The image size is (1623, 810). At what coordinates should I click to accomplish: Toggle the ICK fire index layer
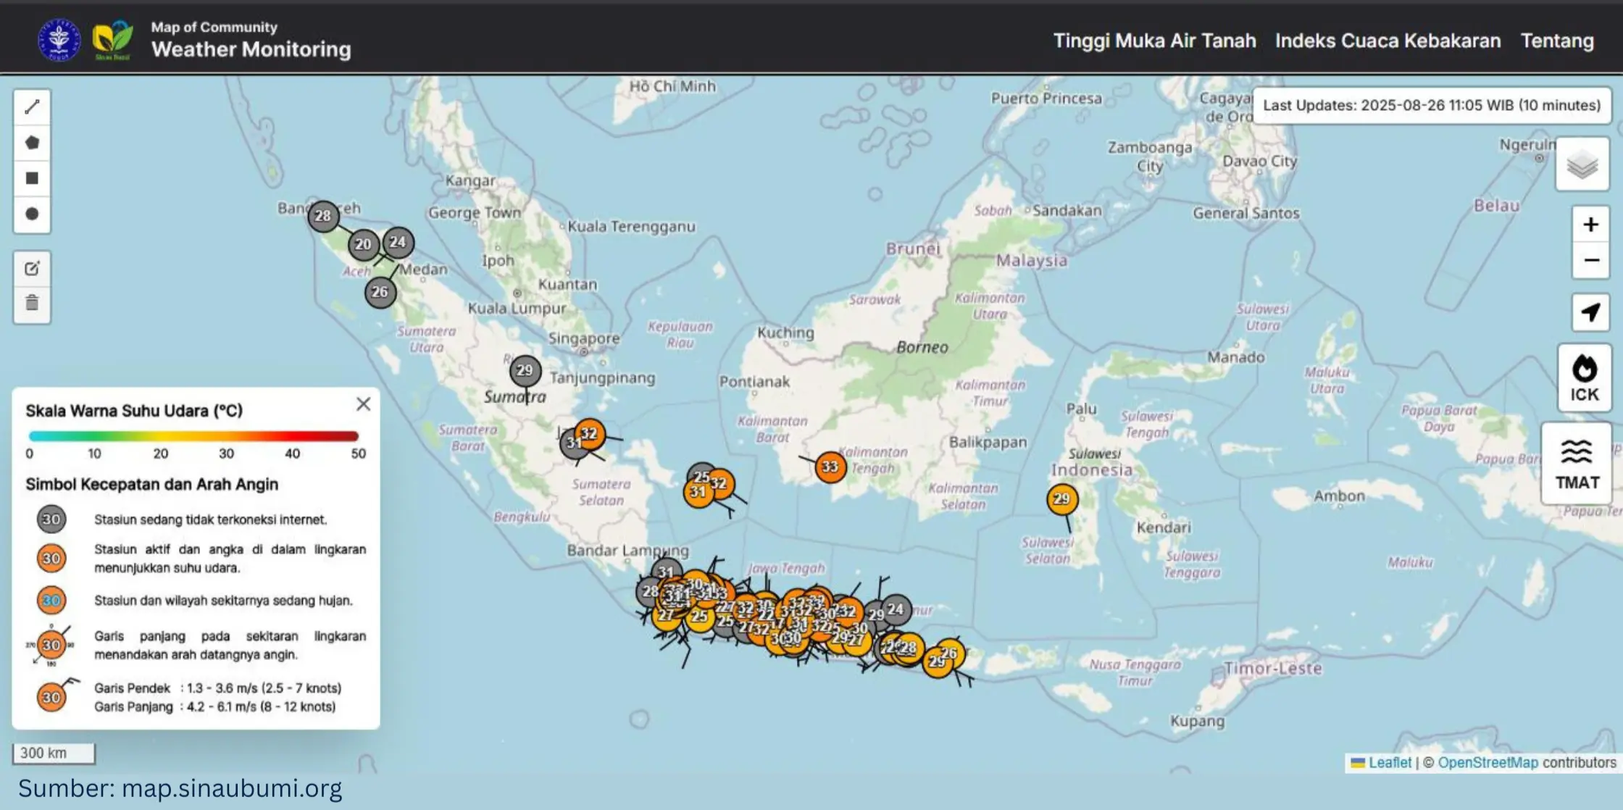(x=1585, y=378)
